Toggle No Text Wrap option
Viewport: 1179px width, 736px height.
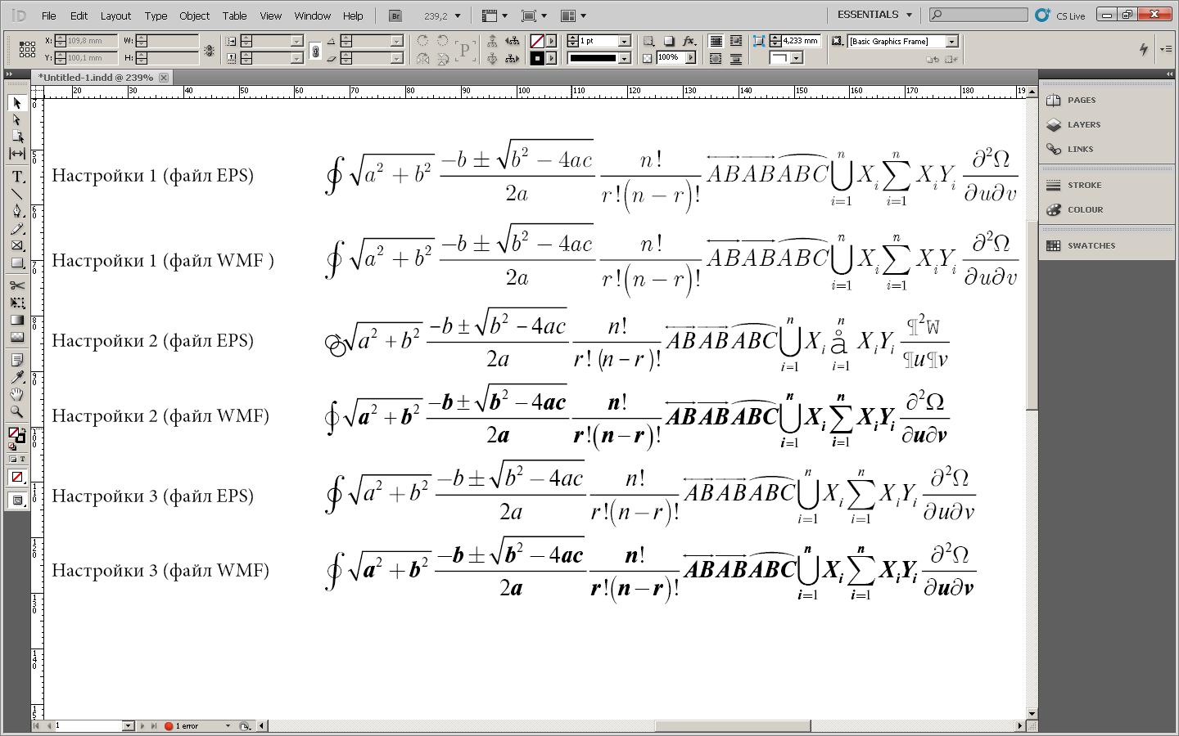[716, 41]
